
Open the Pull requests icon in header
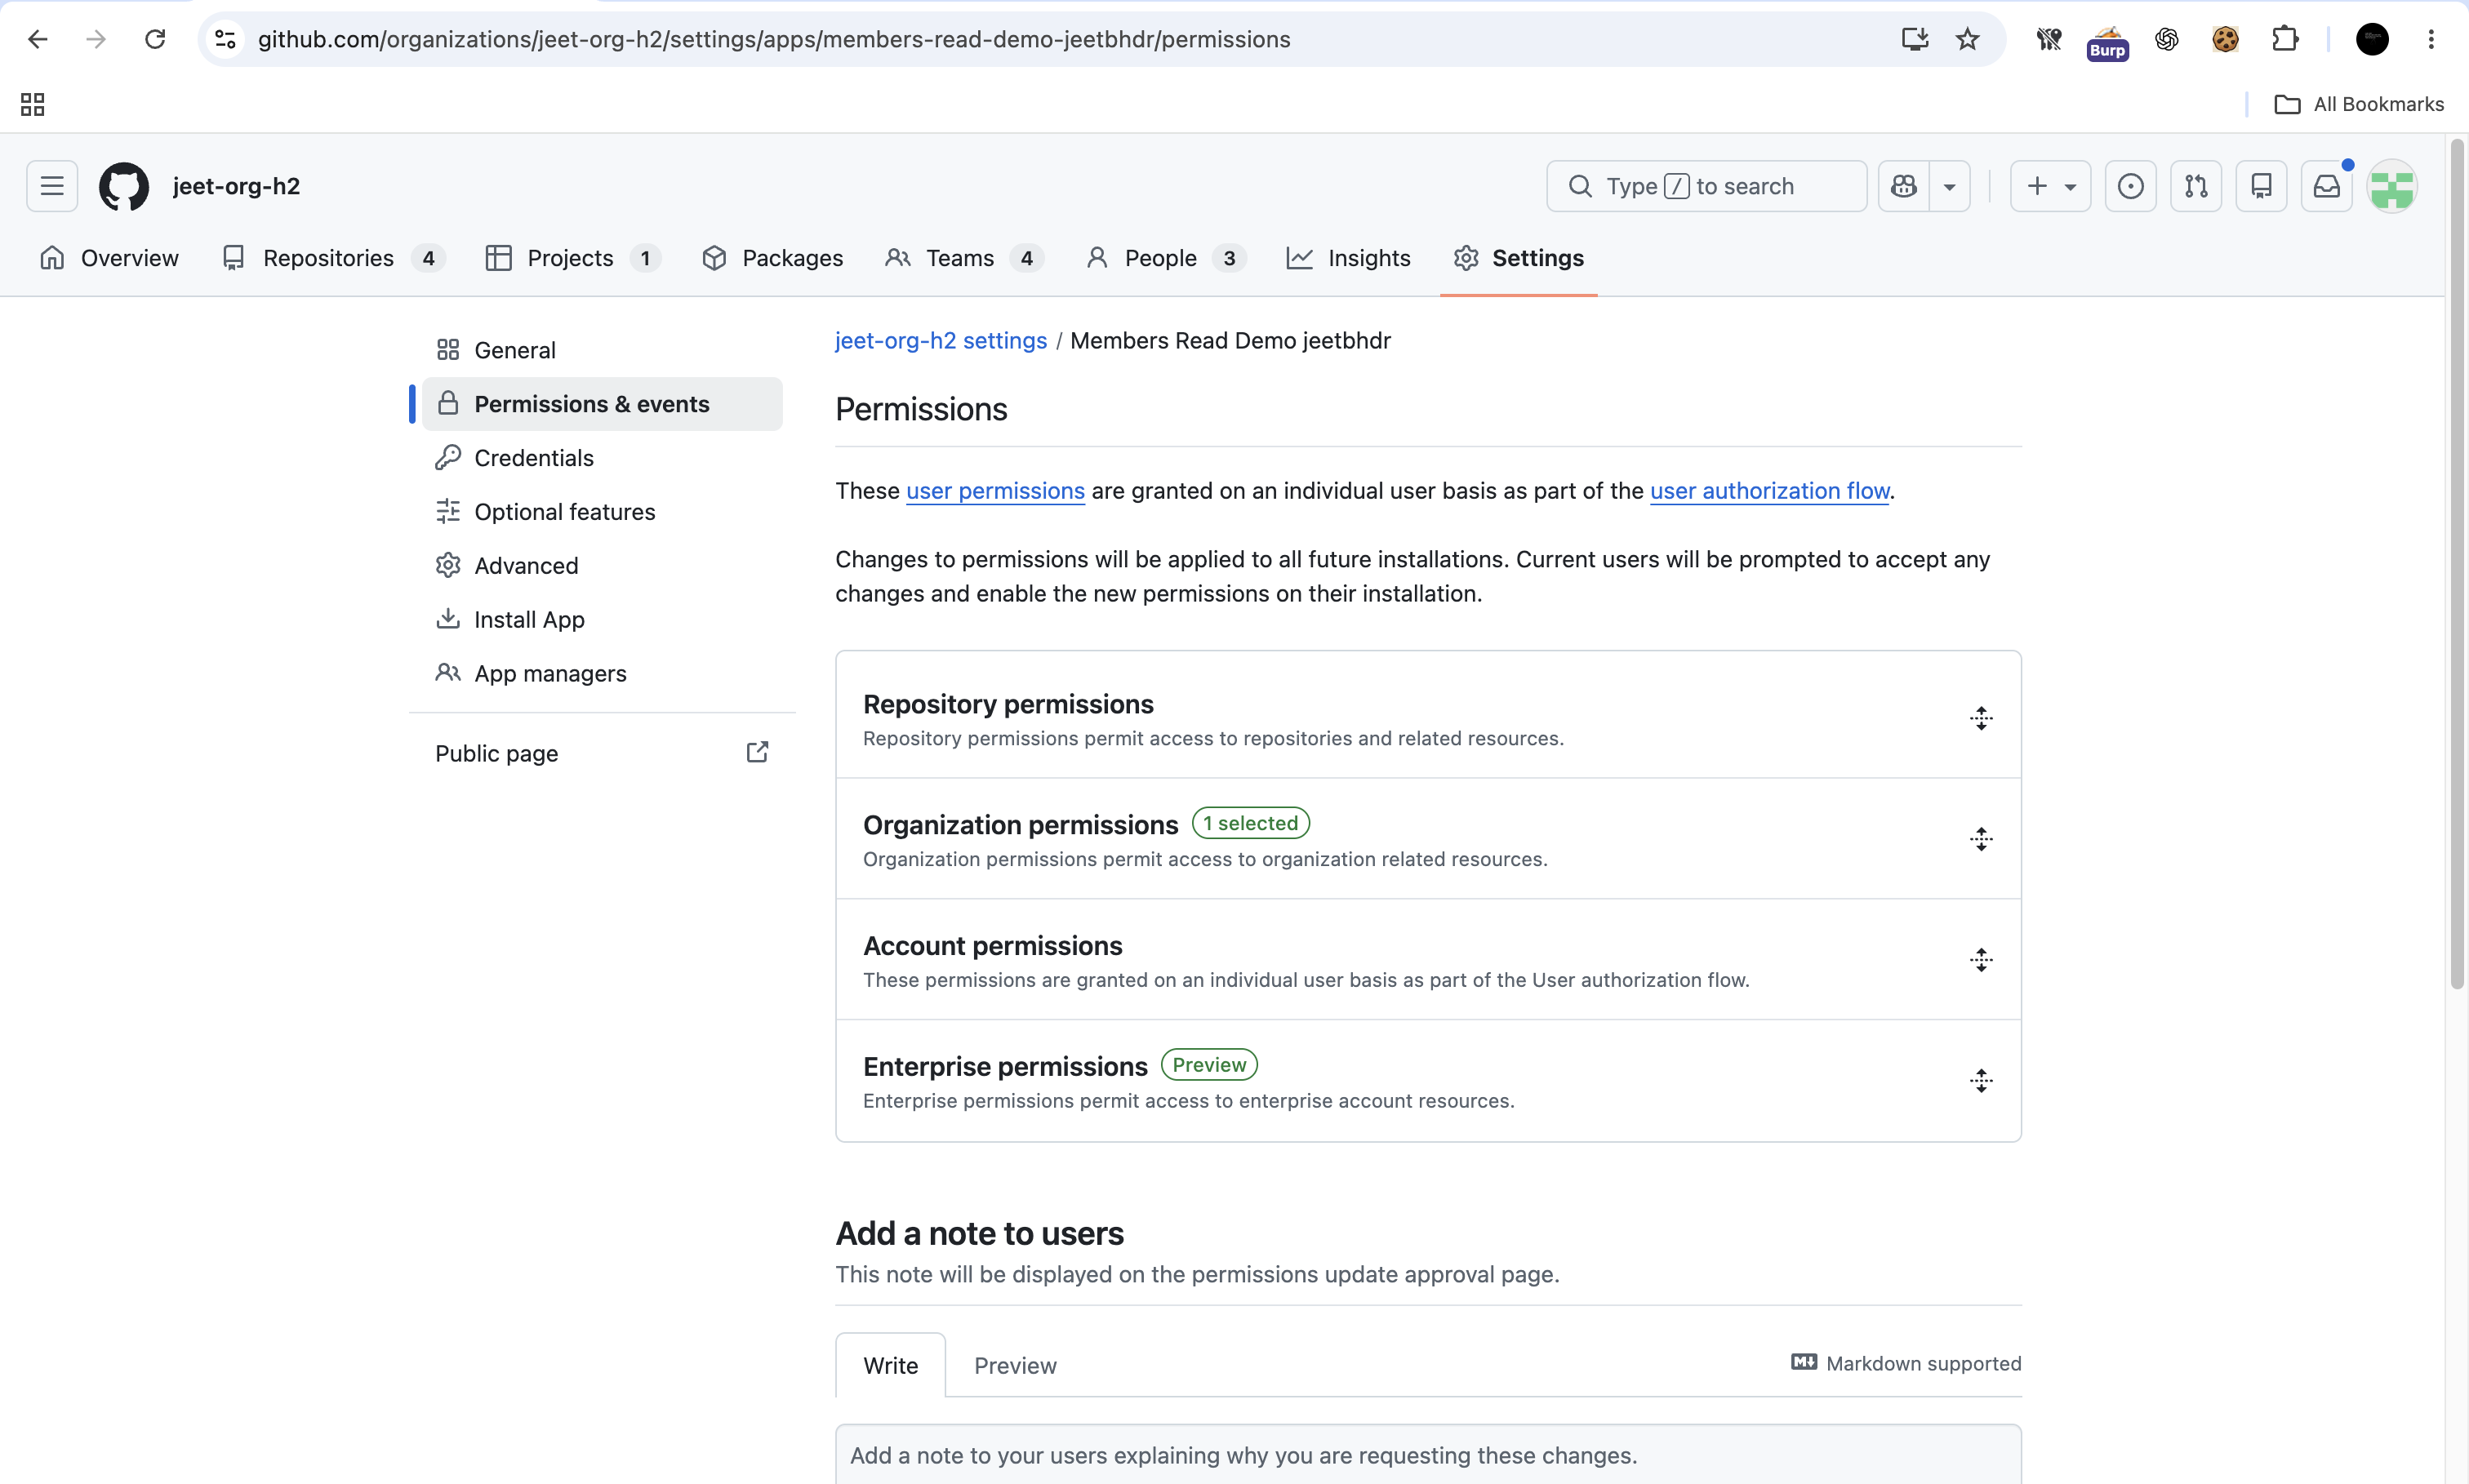click(2196, 186)
